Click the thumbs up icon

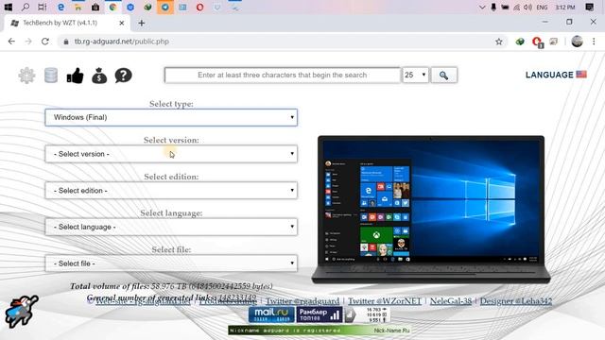point(76,76)
